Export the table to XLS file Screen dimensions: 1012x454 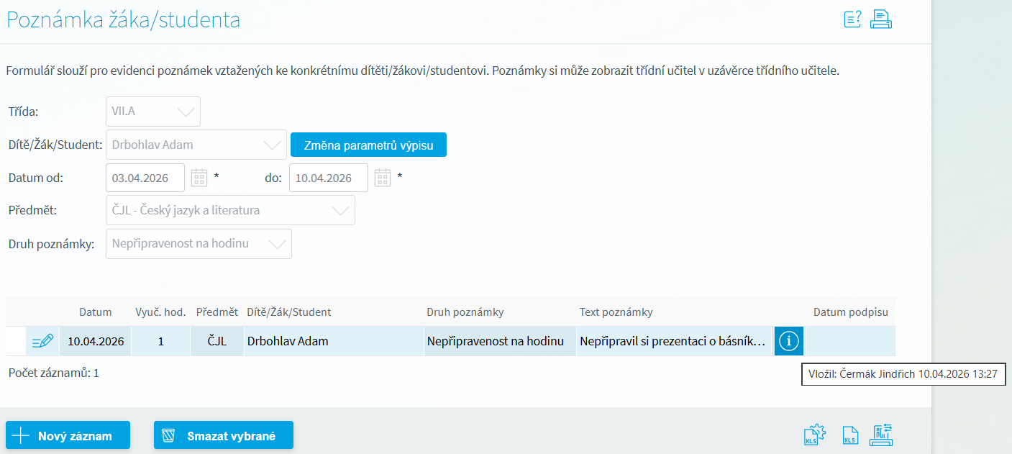coord(849,435)
